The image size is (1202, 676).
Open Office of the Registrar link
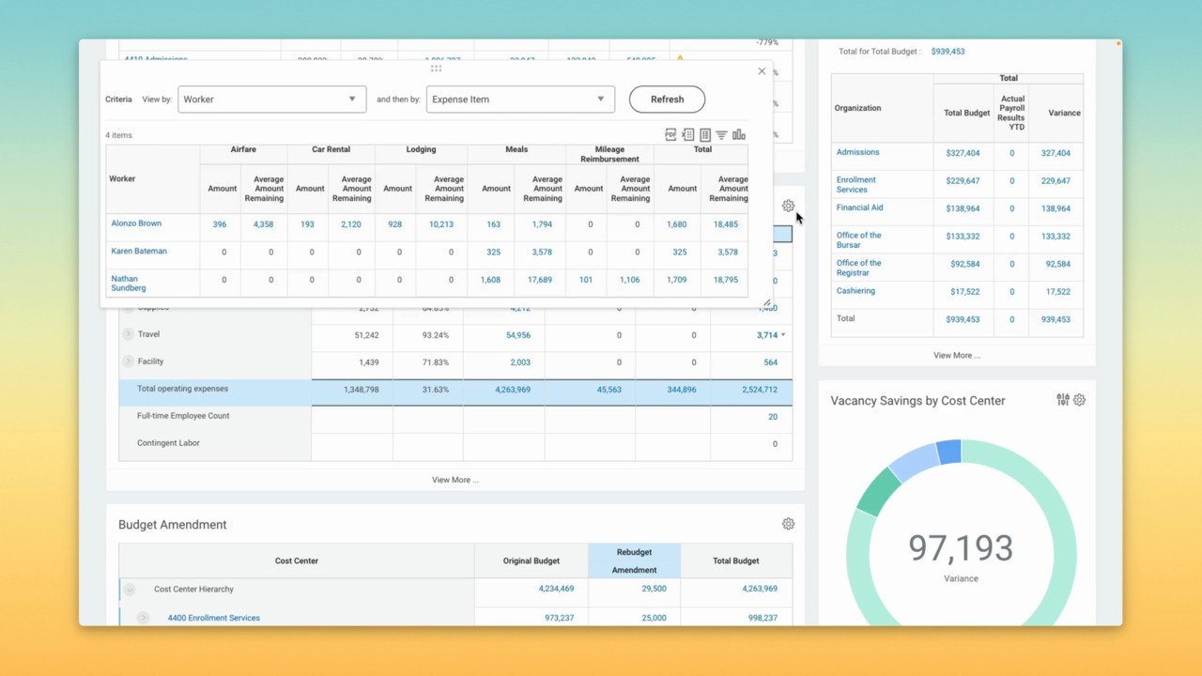(858, 268)
